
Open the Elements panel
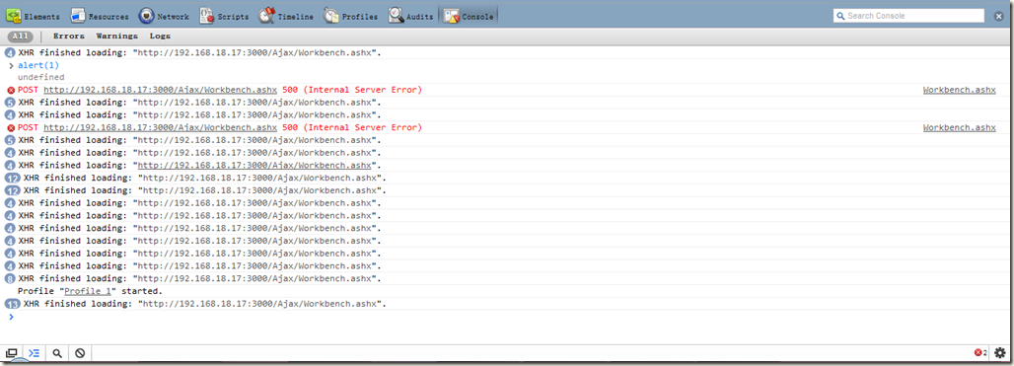click(33, 16)
